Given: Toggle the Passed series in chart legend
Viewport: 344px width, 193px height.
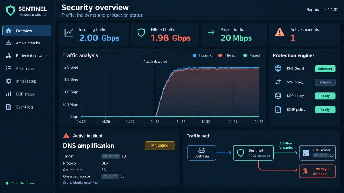Looking at the screenshot, I should 252,55.
